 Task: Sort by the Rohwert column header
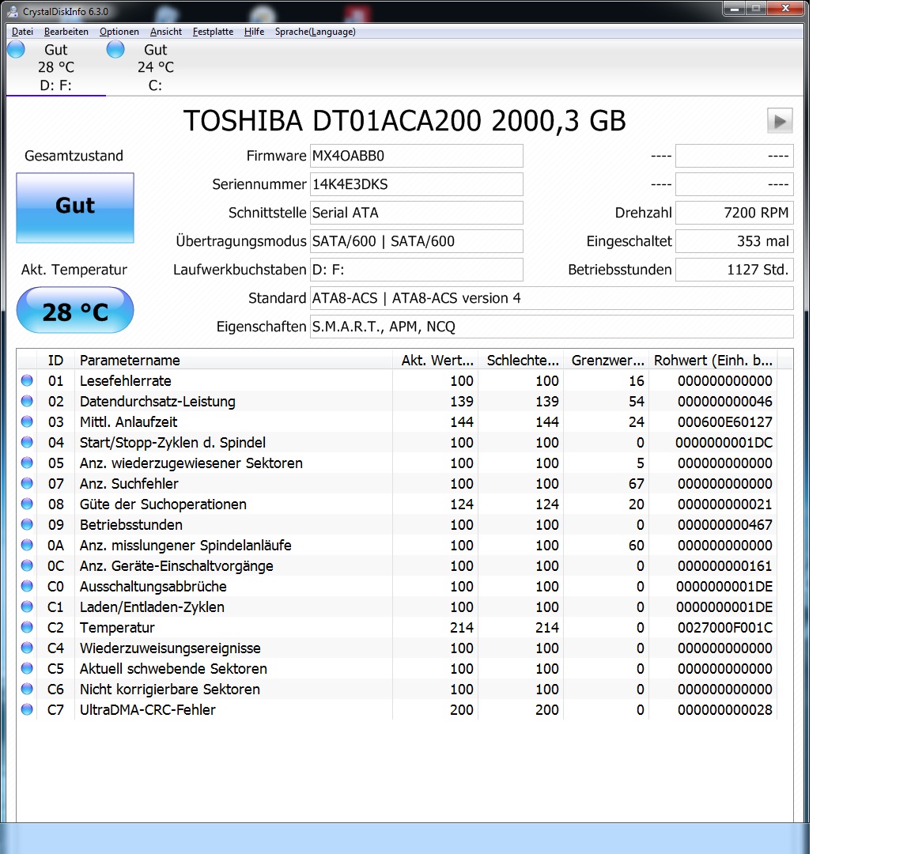coord(713,361)
